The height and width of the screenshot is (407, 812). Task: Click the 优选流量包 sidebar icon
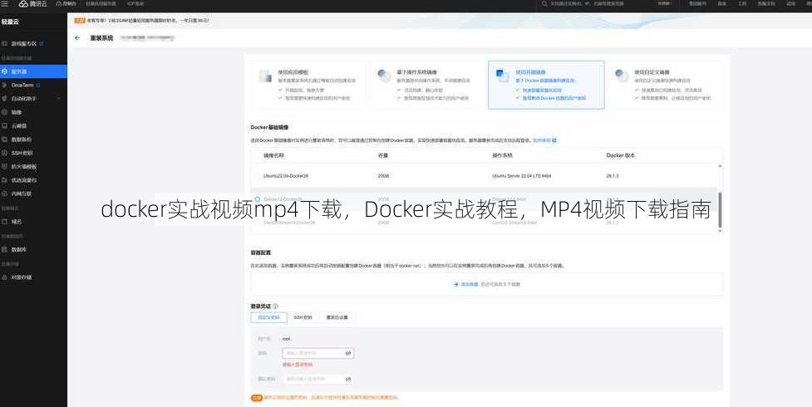coord(5,179)
